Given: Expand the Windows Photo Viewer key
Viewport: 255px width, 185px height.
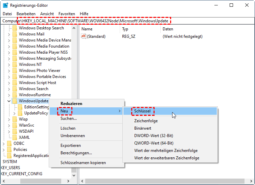Looking at the screenshot, I should pyautogui.click(x=9, y=71).
